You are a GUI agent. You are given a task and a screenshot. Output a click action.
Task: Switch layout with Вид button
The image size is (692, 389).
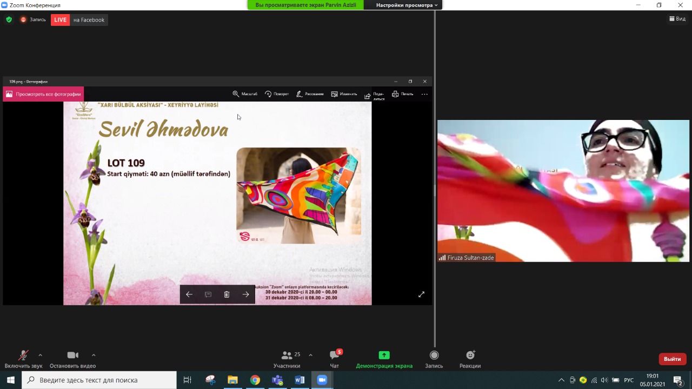click(x=677, y=19)
